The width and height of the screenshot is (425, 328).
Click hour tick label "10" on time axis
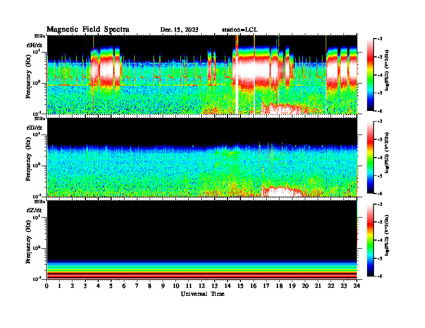pyautogui.click(x=176, y=286)
